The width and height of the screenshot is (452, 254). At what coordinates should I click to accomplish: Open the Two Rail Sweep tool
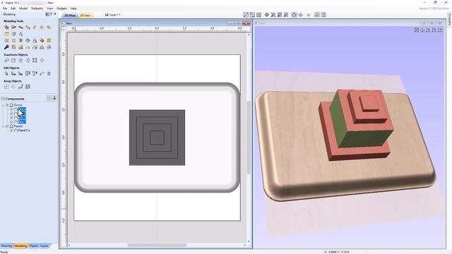[x=13, y=27]
